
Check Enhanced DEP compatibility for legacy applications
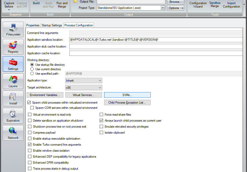click(30, 156)
